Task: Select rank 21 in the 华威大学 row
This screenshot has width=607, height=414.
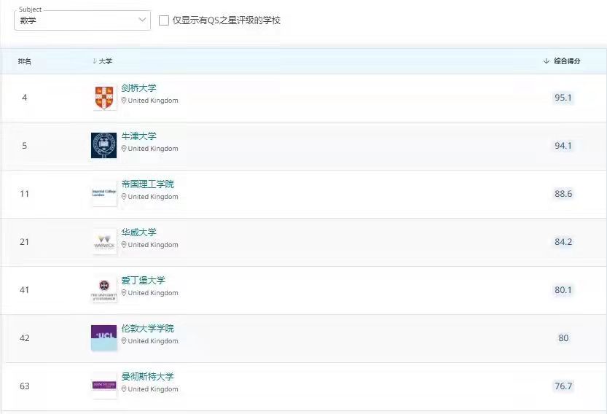Action: coord(24,242)
